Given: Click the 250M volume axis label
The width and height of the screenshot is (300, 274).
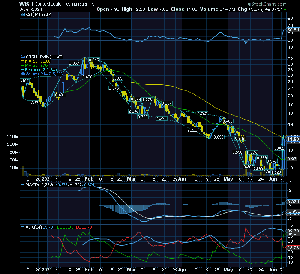Looking at the screenshot, I should [13, 137].
